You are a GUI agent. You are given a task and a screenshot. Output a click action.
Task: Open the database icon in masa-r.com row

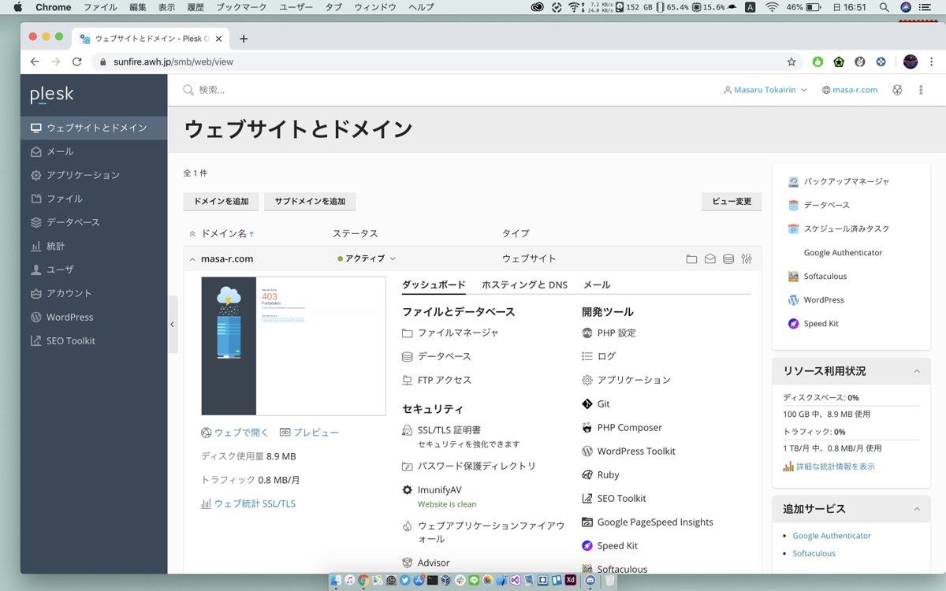[x=728, y=258]
